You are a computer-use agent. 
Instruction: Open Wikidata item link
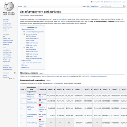[6, 62]
